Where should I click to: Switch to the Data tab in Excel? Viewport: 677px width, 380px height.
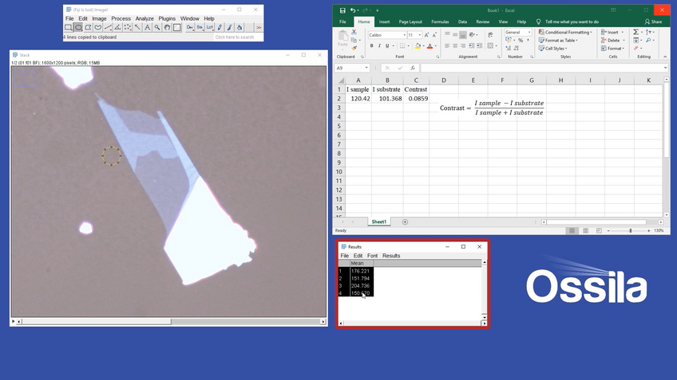(462, 22)
